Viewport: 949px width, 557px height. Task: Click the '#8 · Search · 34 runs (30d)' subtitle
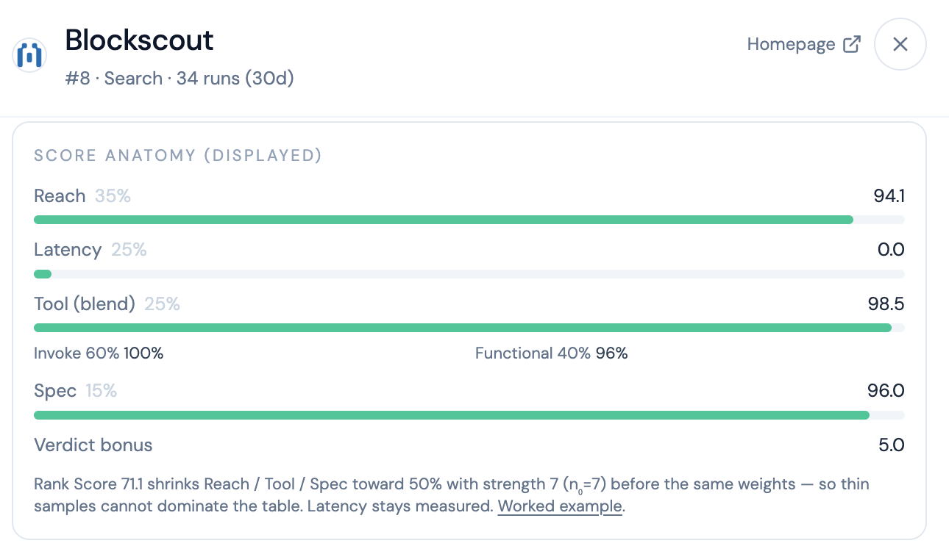[x=180, y=78]
